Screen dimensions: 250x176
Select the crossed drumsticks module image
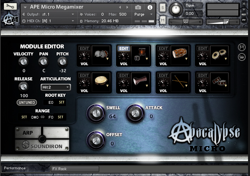[179, 80]
